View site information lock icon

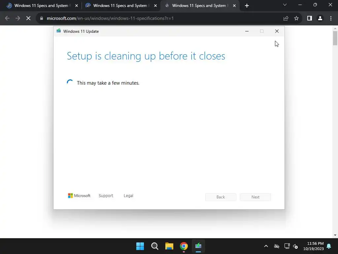pos(42,19)
